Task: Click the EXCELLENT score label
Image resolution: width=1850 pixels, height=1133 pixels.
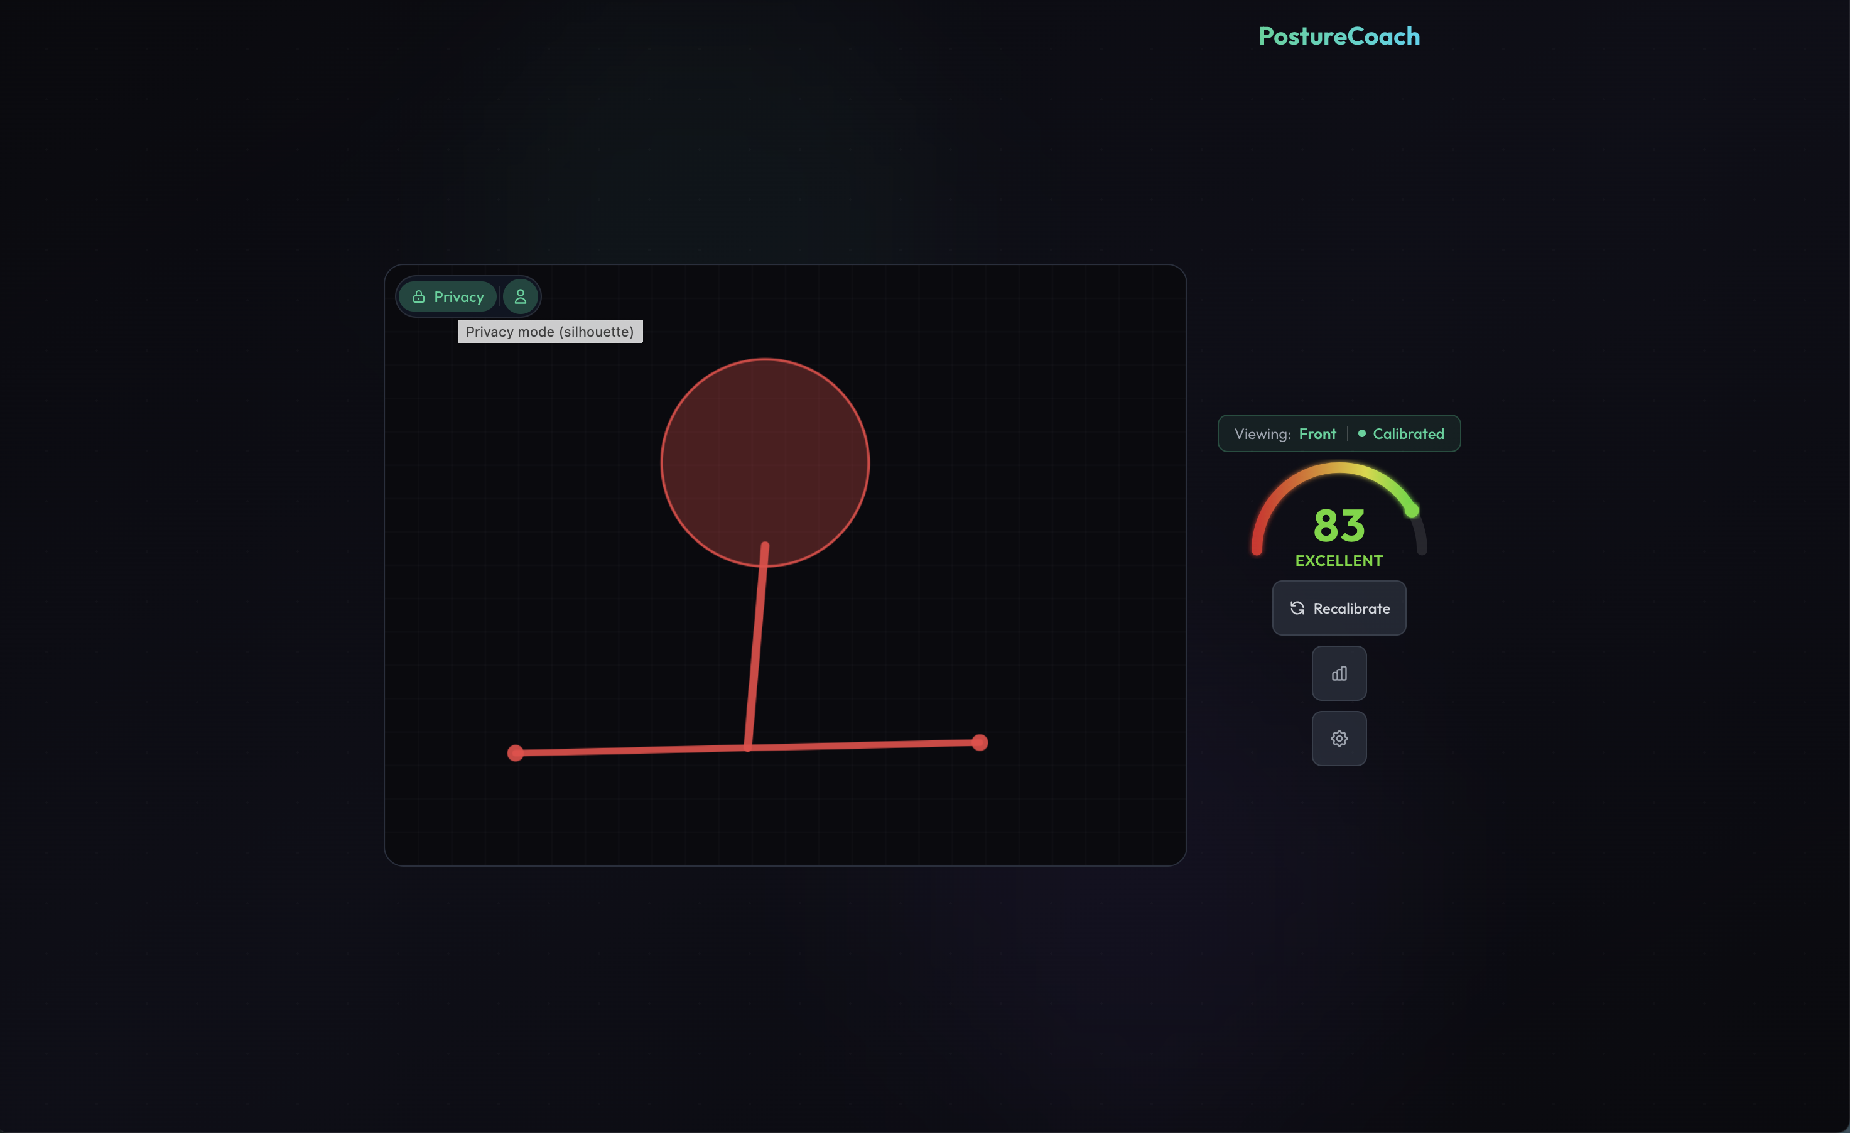Action: pos(1339,560)
